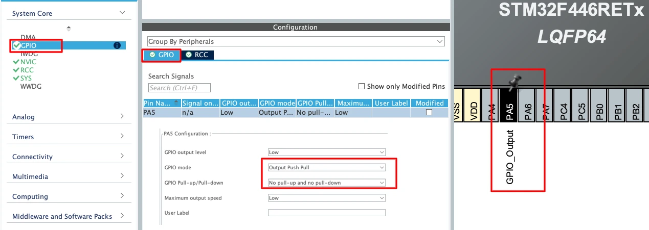Click the PC5 pin on chip
The height and width of the screenshot is (230, 649).
click(x=581, y=106)
